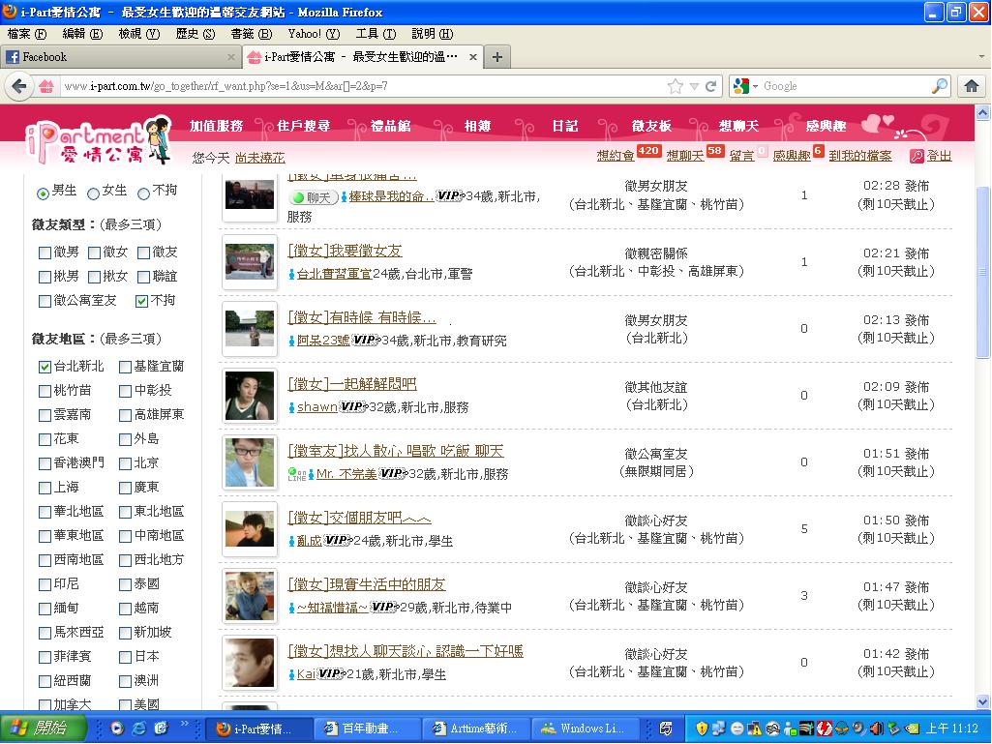992x744 pixels.
Task: Select the 女生 radio button
Action: pyautogui.click(x=93, y=193)
